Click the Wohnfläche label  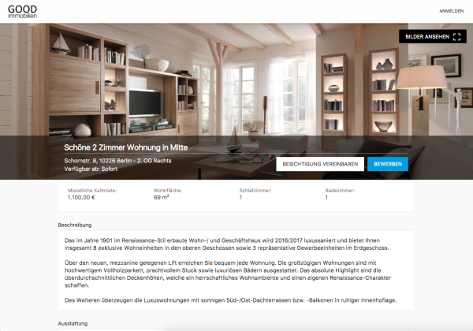coord(168,191)
